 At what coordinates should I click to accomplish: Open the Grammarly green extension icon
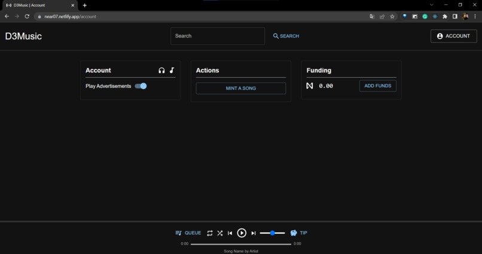[x=425, y=17]
